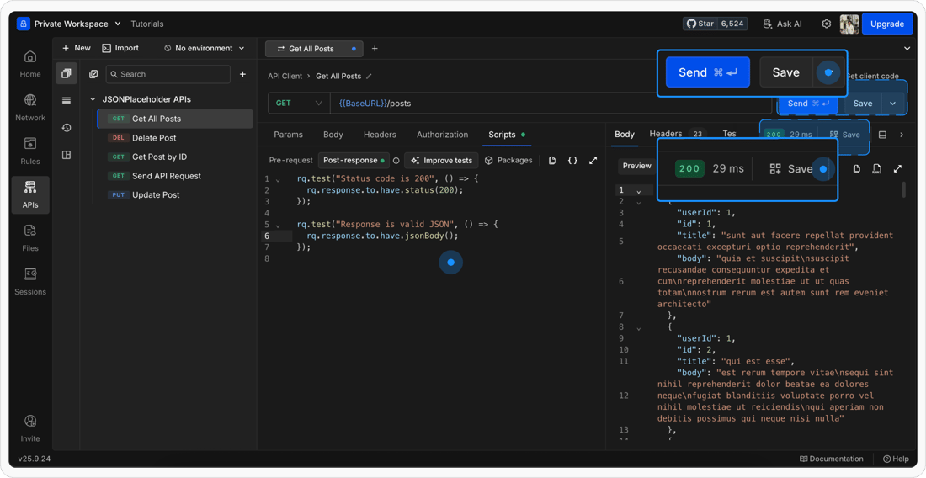
Task: Open the Get Post by ID request
Action: (x=175, y=157)
